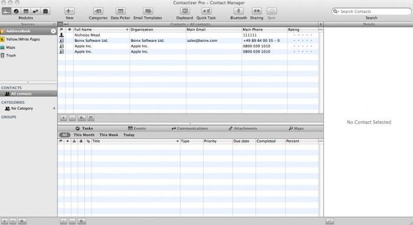Image resolution: width=413 pixels, height=225 pixels.
Task: Open Email Templates
Action: point(148,11)
